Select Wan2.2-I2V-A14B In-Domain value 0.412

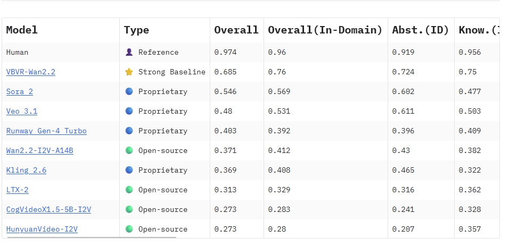click(279, 151)
